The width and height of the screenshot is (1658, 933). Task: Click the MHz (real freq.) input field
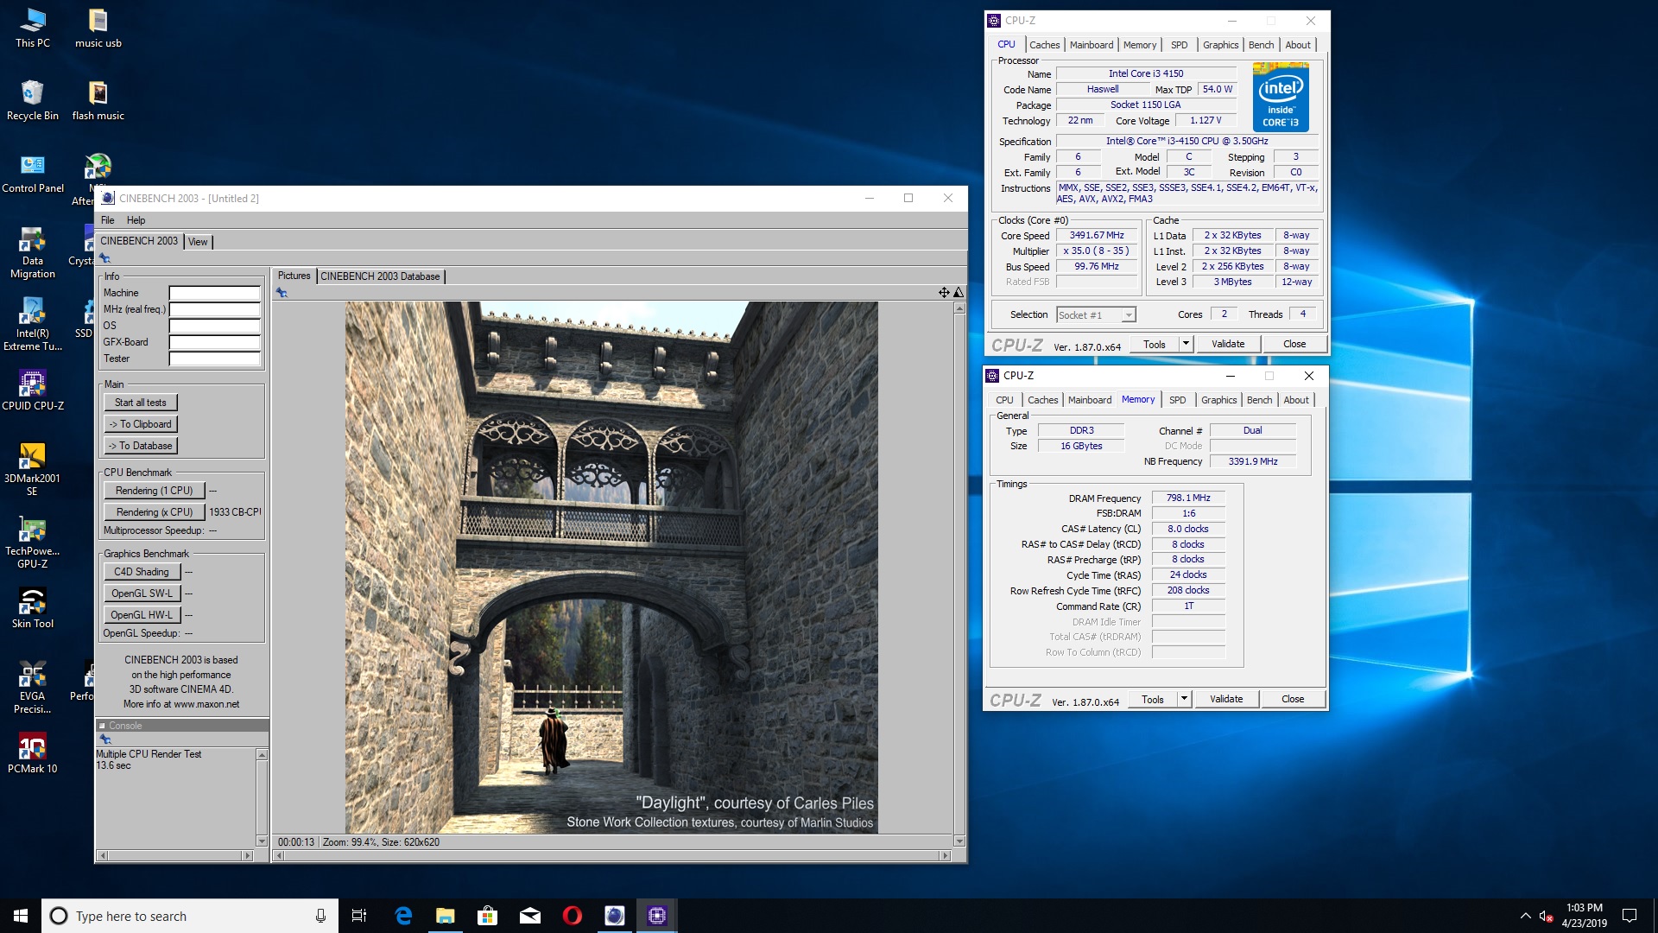214,309
